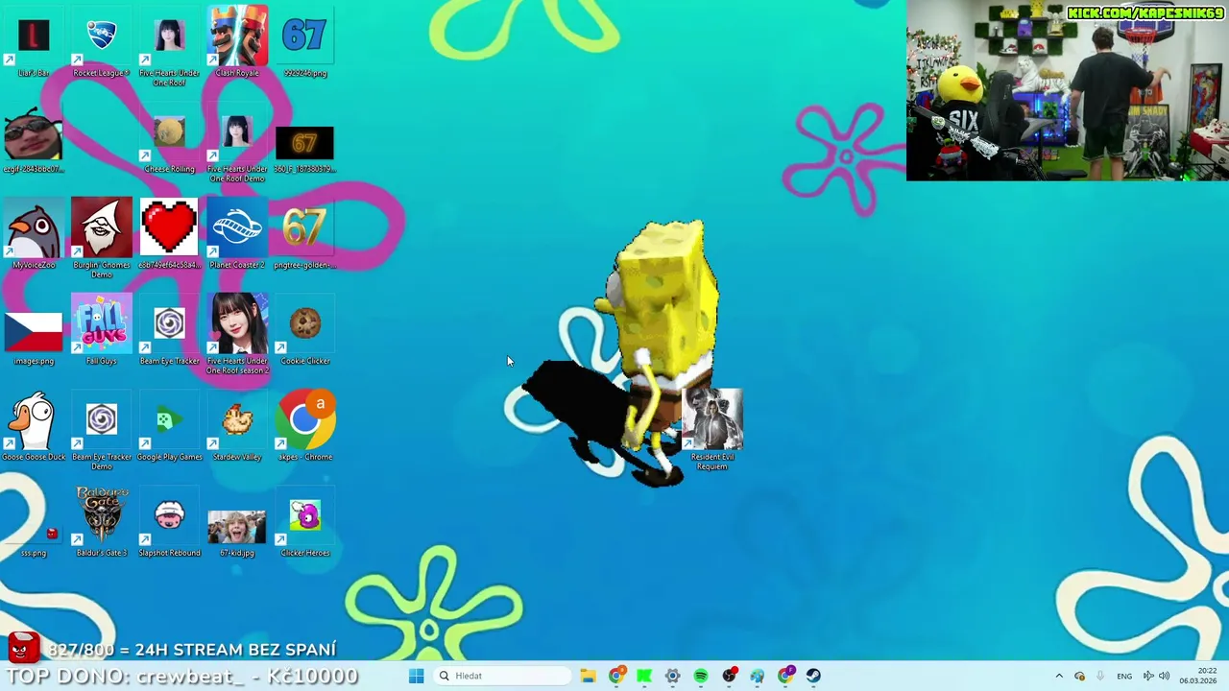Open the green Kick app in taskbar
This screenshot has height=691, width=1229.
(x=644, y=676)
